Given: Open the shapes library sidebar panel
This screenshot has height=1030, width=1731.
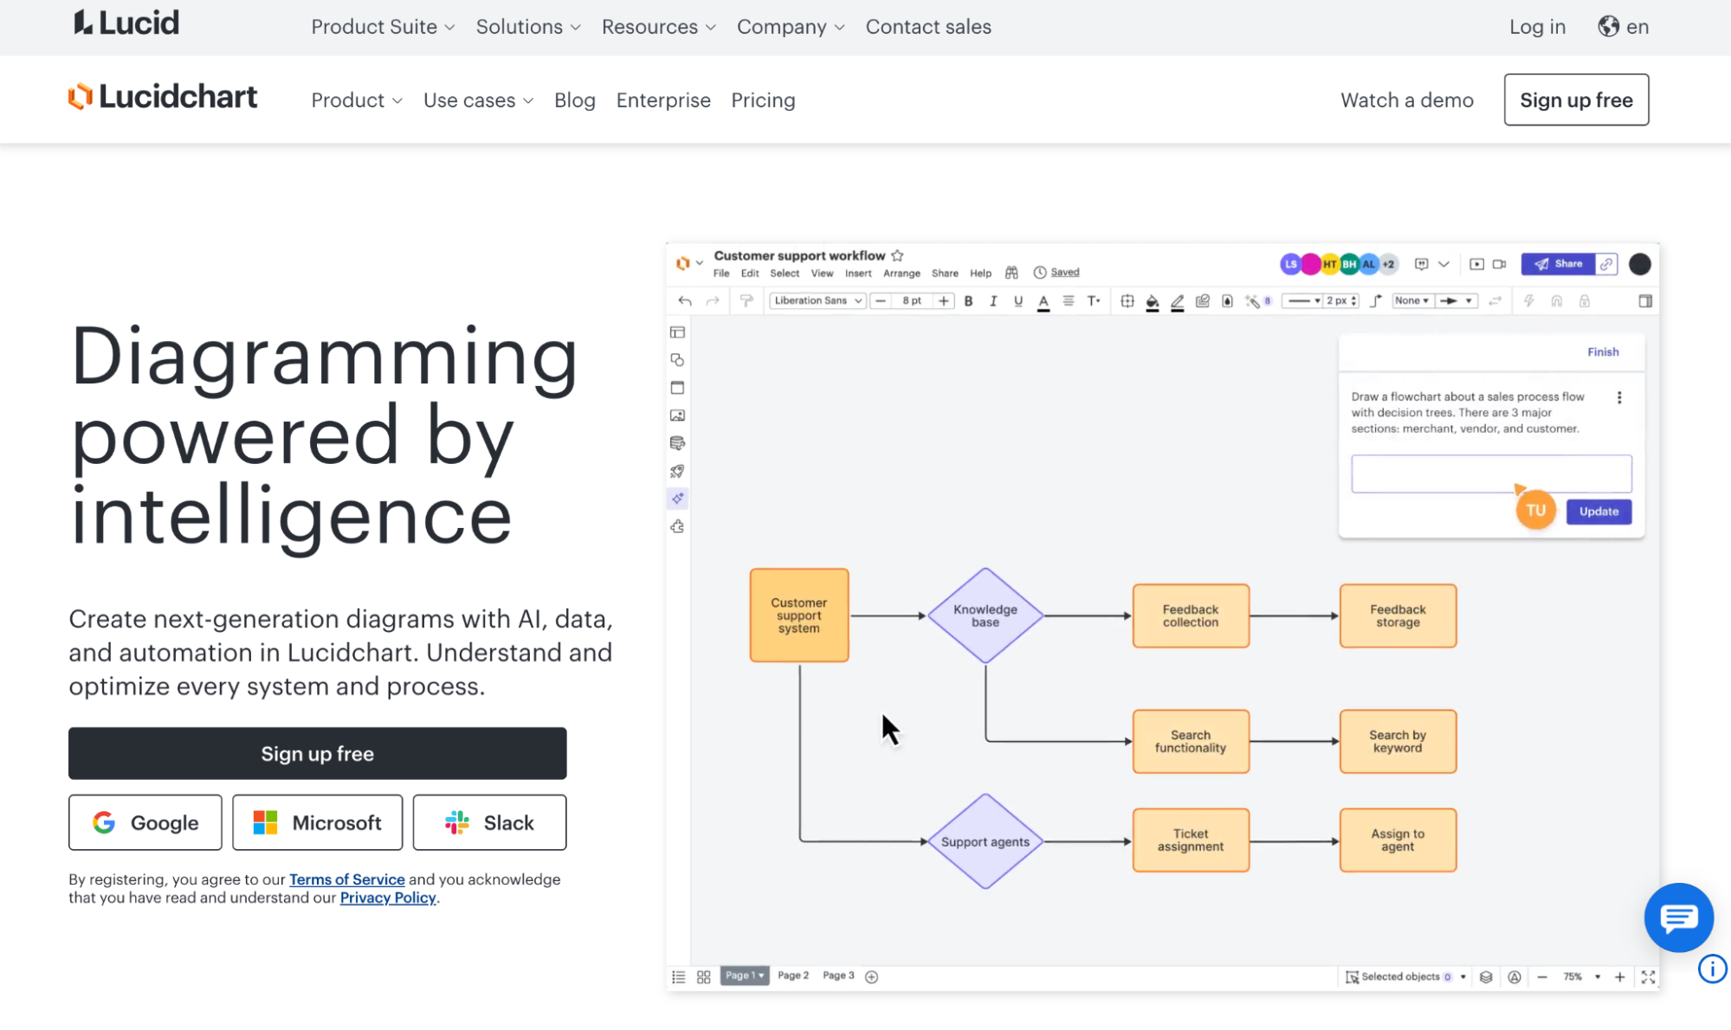Looking at the screenshot, I should click(677, 360).
